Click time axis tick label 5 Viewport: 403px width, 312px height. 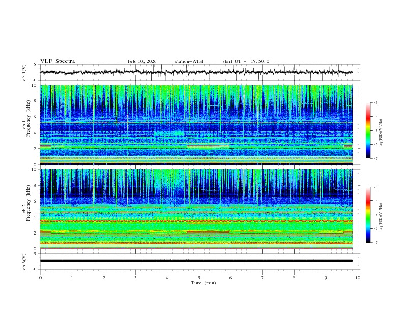tap(199, 278)
